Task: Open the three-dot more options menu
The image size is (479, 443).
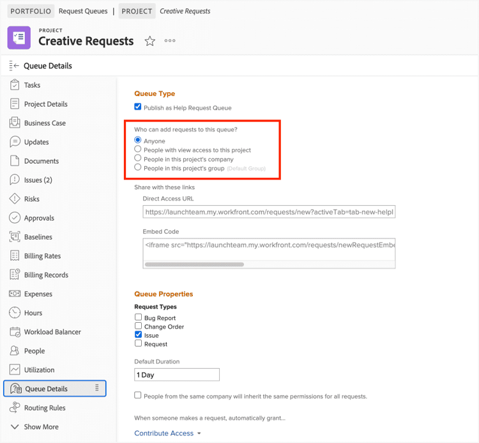Action: tap(170, 41)
